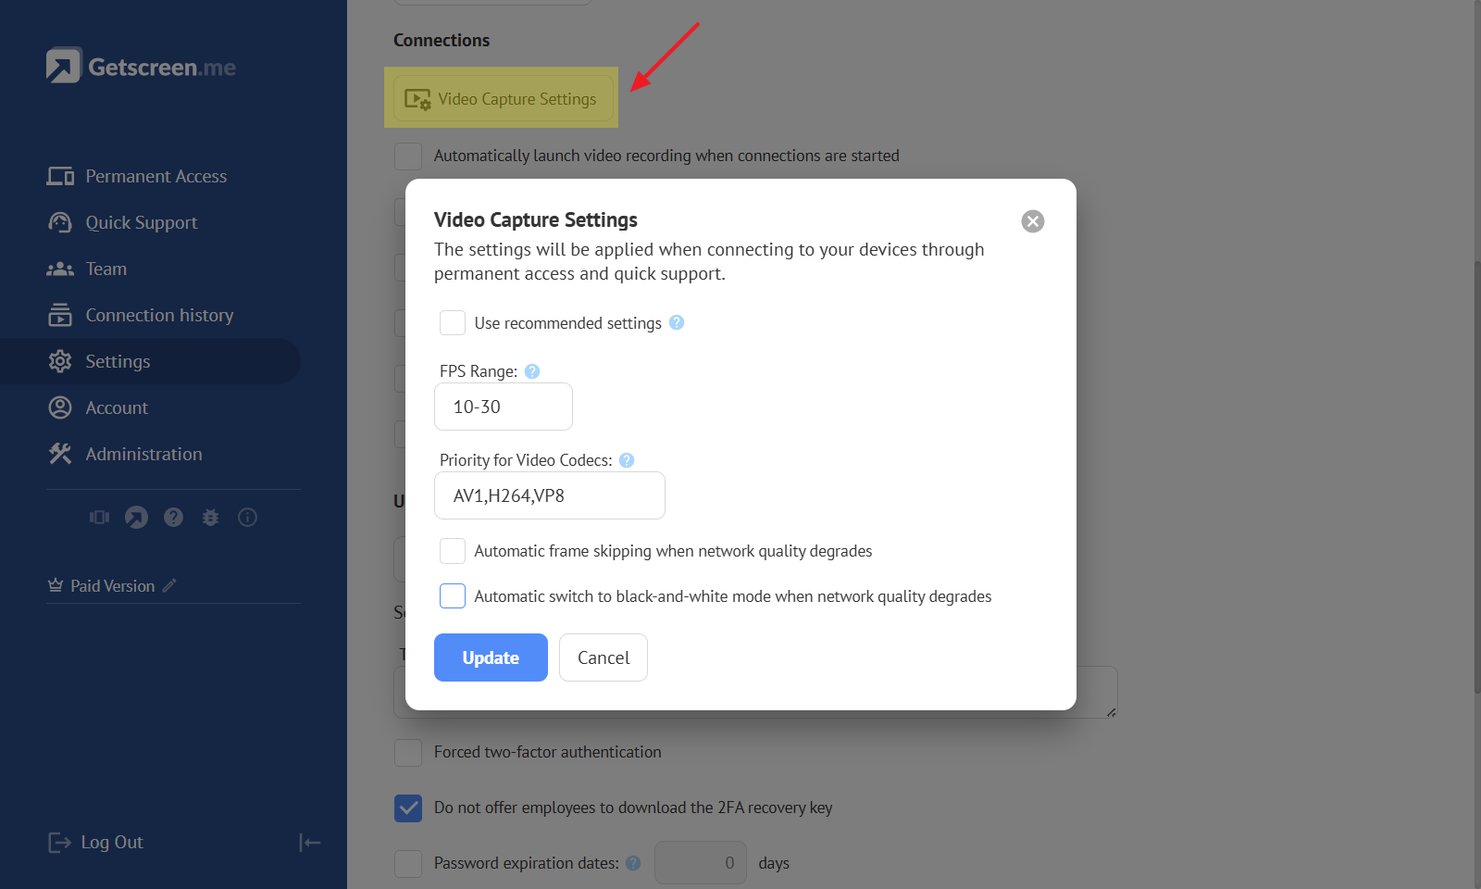1481x889 pixels.
Task: Click the help icon beside FPS Range
Action: tap(532, 371)
